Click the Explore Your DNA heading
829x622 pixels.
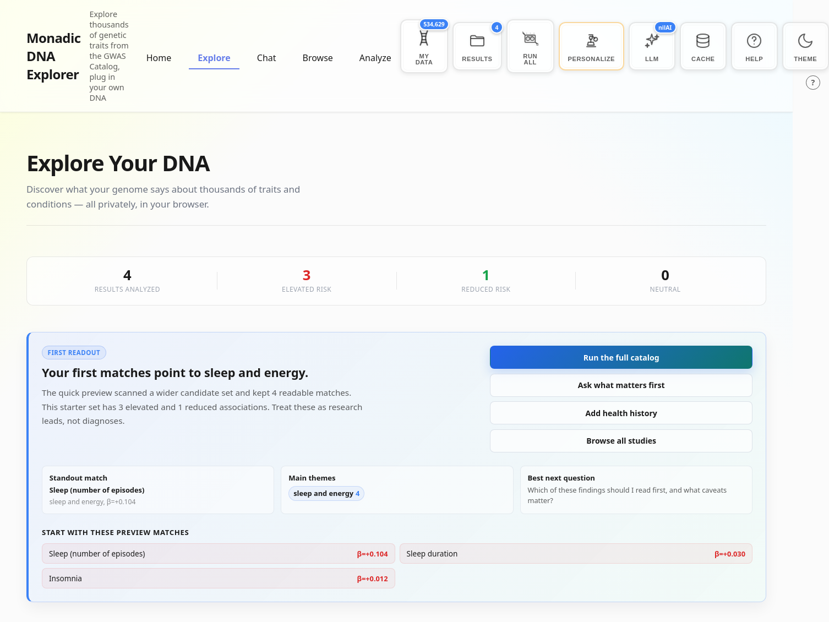click(118, 163)
